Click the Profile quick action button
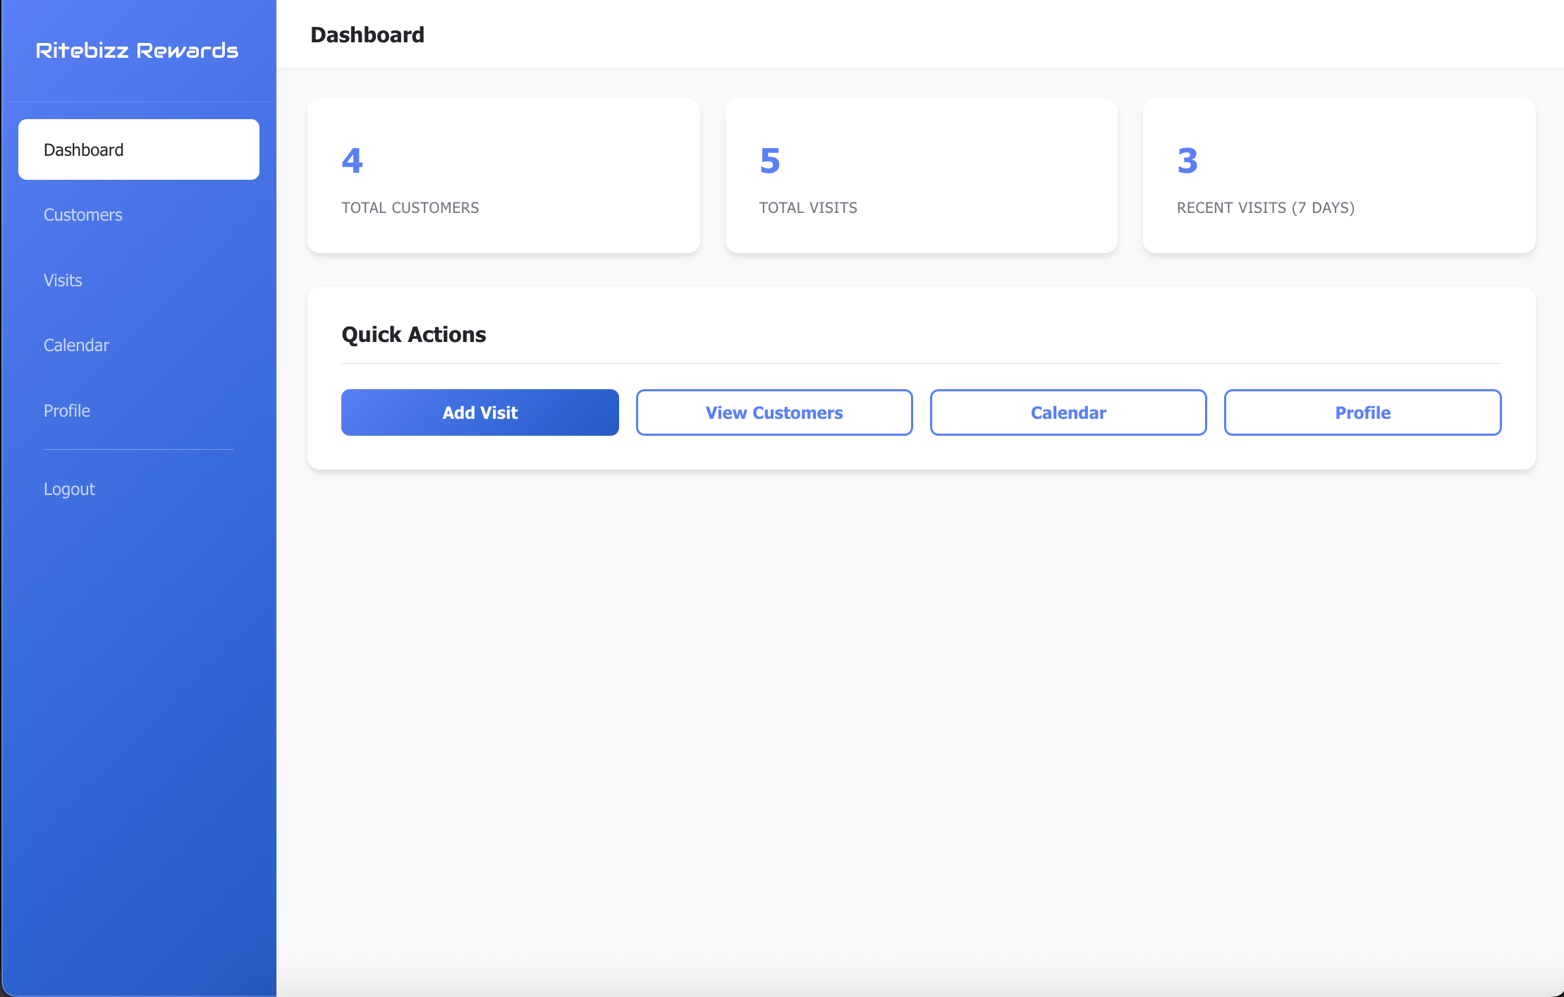The image size is (1564, 997). (x=1363, y=412)
